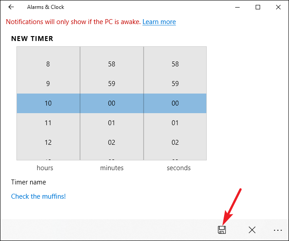Choose 9 in the hours picker

[x=48, y=84]
